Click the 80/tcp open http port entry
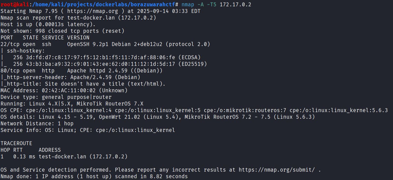 pos(28,70)
